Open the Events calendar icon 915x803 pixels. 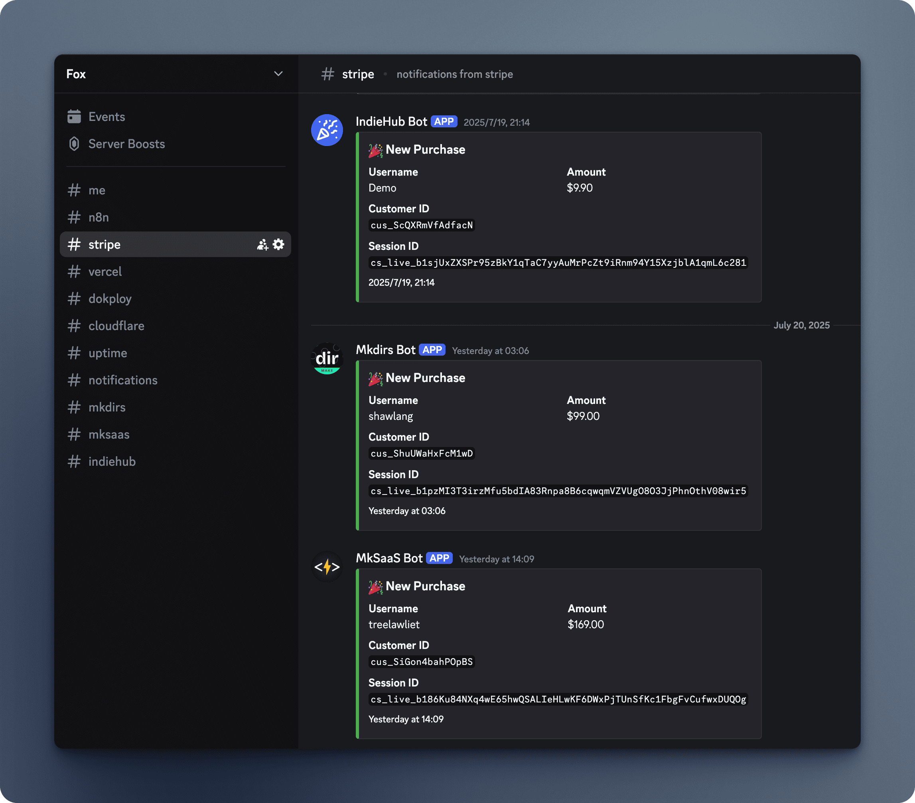click(x=74, y=117)
